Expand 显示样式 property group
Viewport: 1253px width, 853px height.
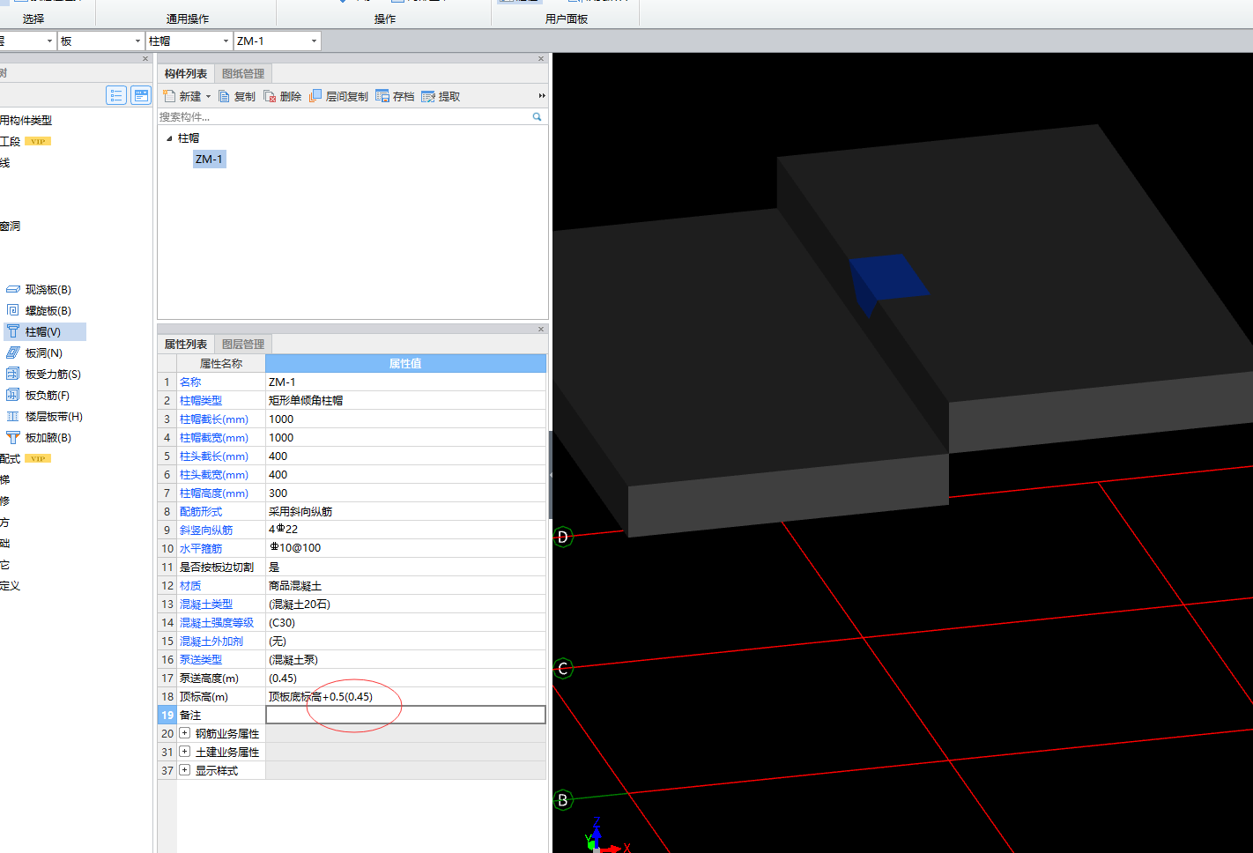click(x=184, y=770)
